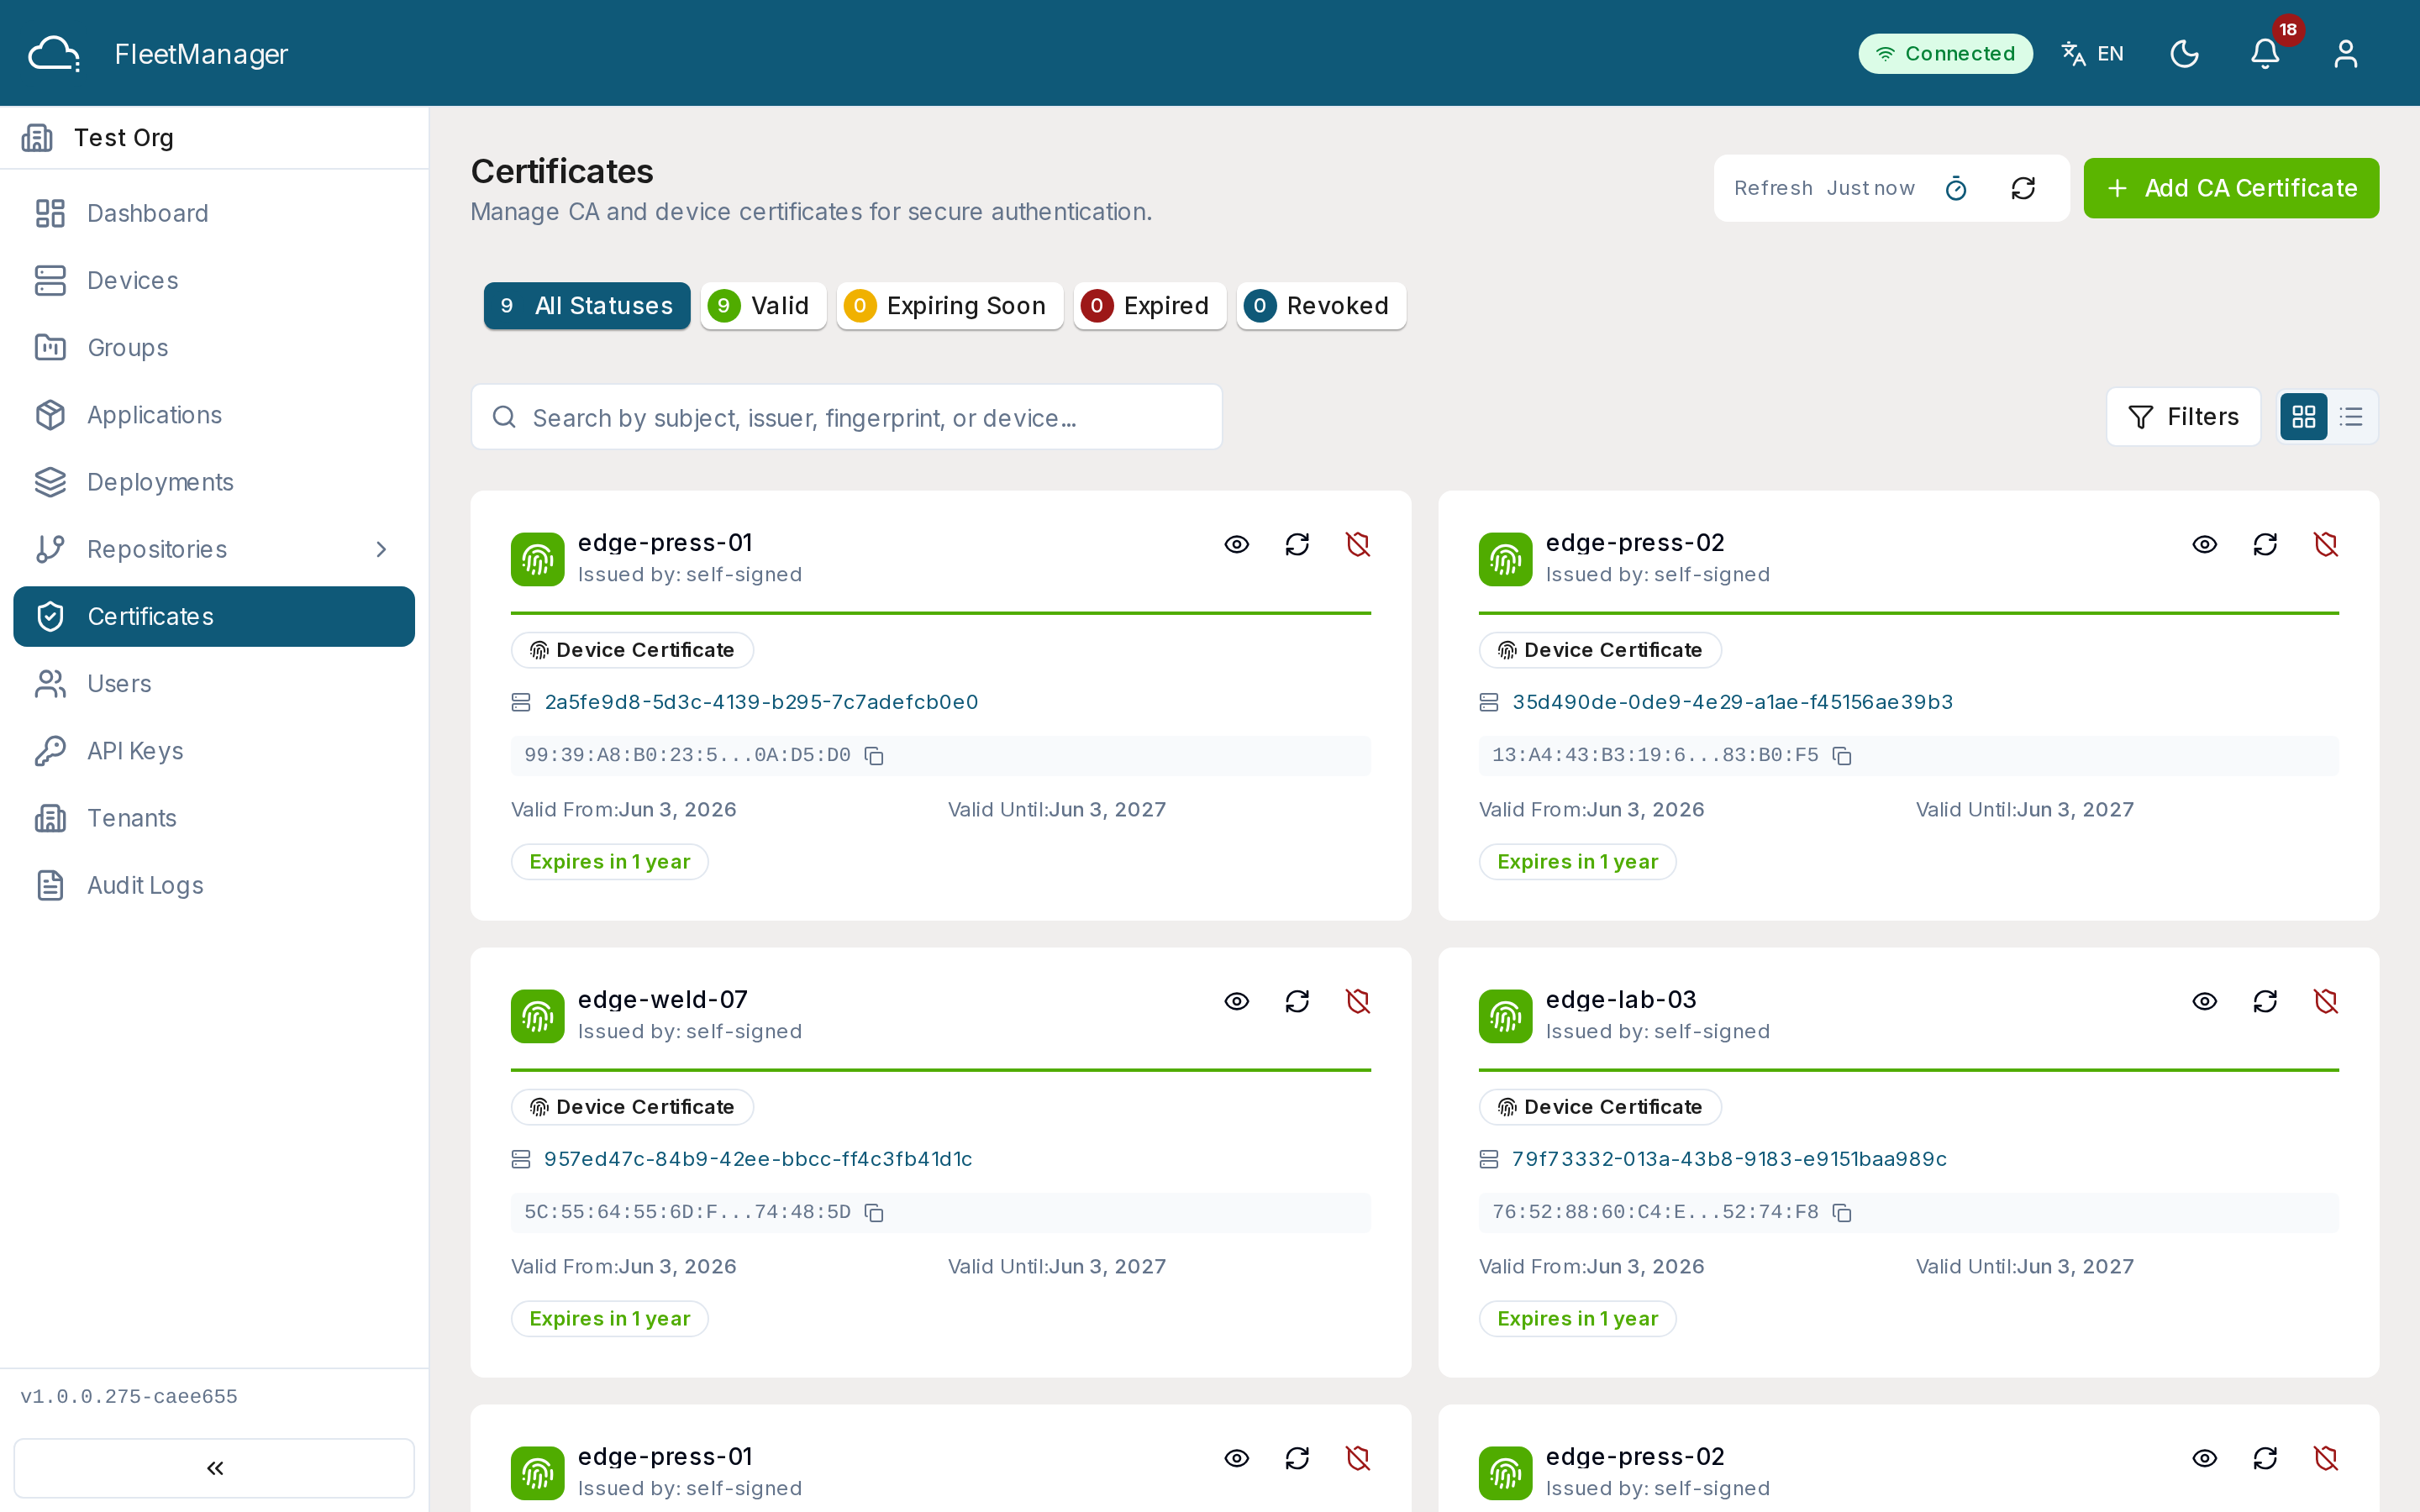The height and width of the screenshot is (1512, 2420).
Task: Open Applications in sidebar
Action: pos(214,415)
